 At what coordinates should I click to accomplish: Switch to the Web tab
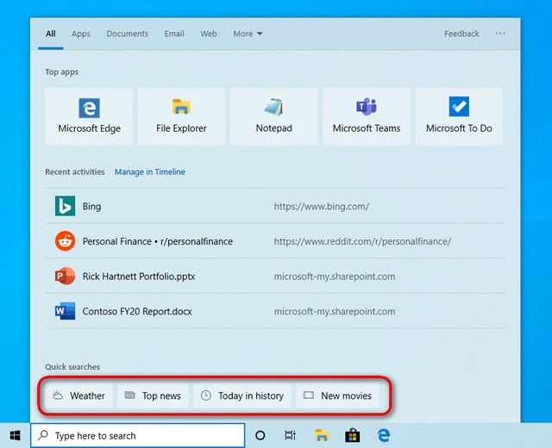pyautogui.click(x=209, y=34)
